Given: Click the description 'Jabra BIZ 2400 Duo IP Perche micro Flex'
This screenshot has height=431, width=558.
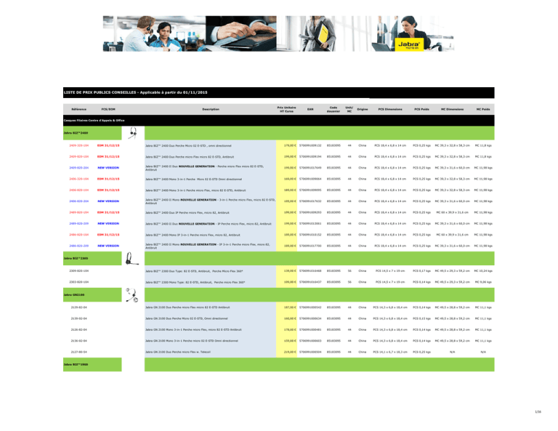Looking at the screenshot, I should click(x=187, y=212).
